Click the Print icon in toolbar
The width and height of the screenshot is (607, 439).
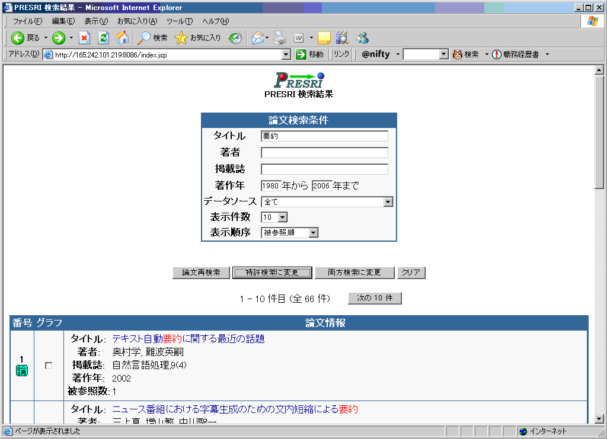point(280,38)
